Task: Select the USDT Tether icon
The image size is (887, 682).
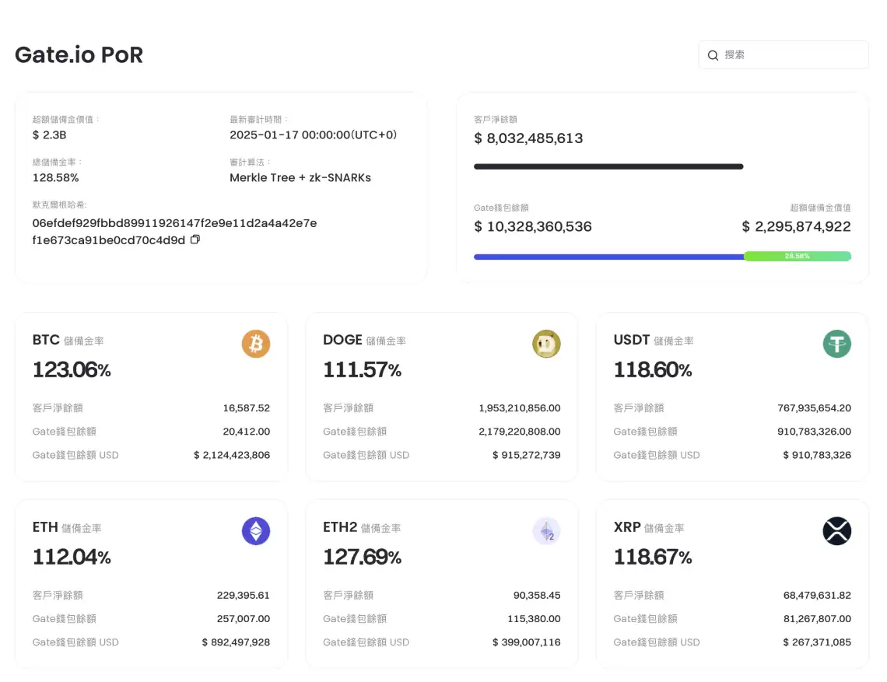Action: point(836,343)
